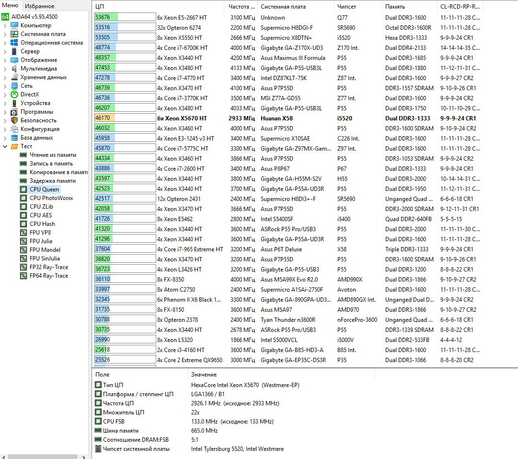Open the FPU SinJulia benchmark
The width and height of the screenshot is (518, 459).
click(45, 258)
